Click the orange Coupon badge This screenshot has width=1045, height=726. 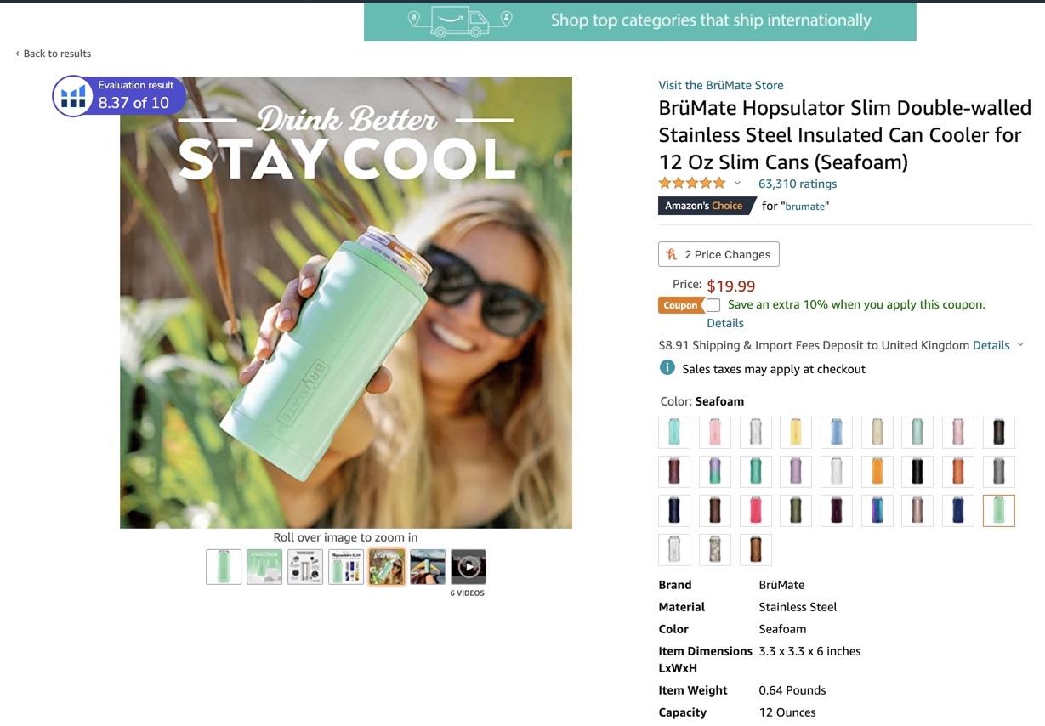click(680, 305)
